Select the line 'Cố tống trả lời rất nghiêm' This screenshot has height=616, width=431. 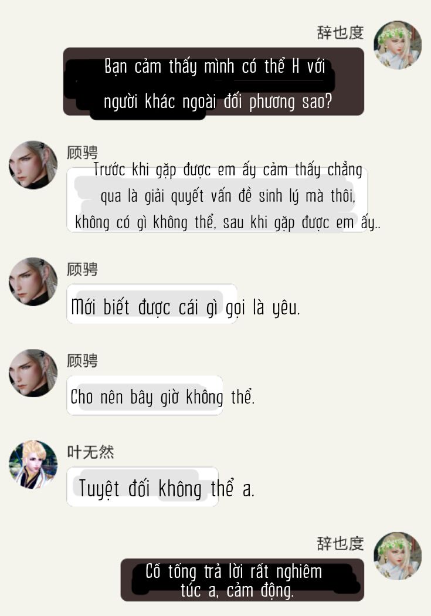(x=233, y=571)
